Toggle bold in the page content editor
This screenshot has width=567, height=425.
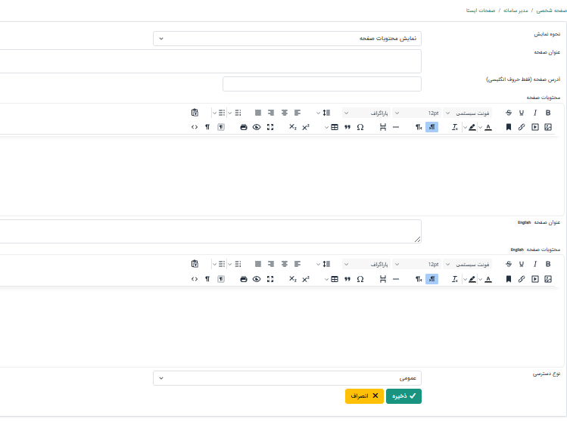pos(548,113)
